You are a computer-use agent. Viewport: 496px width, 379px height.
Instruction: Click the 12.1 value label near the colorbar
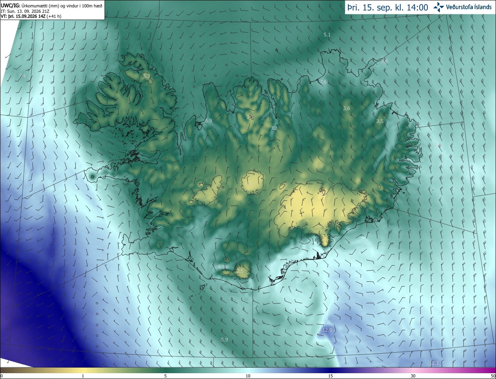click(x=434, y=363)
